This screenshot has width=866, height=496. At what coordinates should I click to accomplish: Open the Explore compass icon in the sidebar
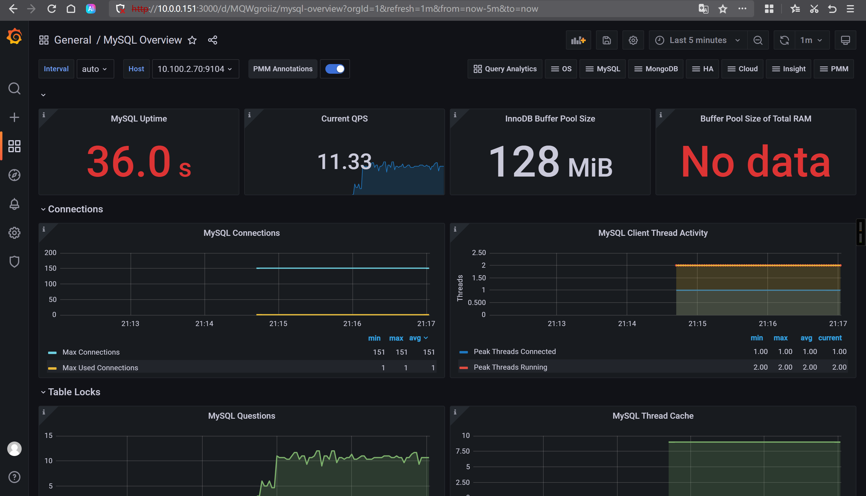click(x=14, y=175)
